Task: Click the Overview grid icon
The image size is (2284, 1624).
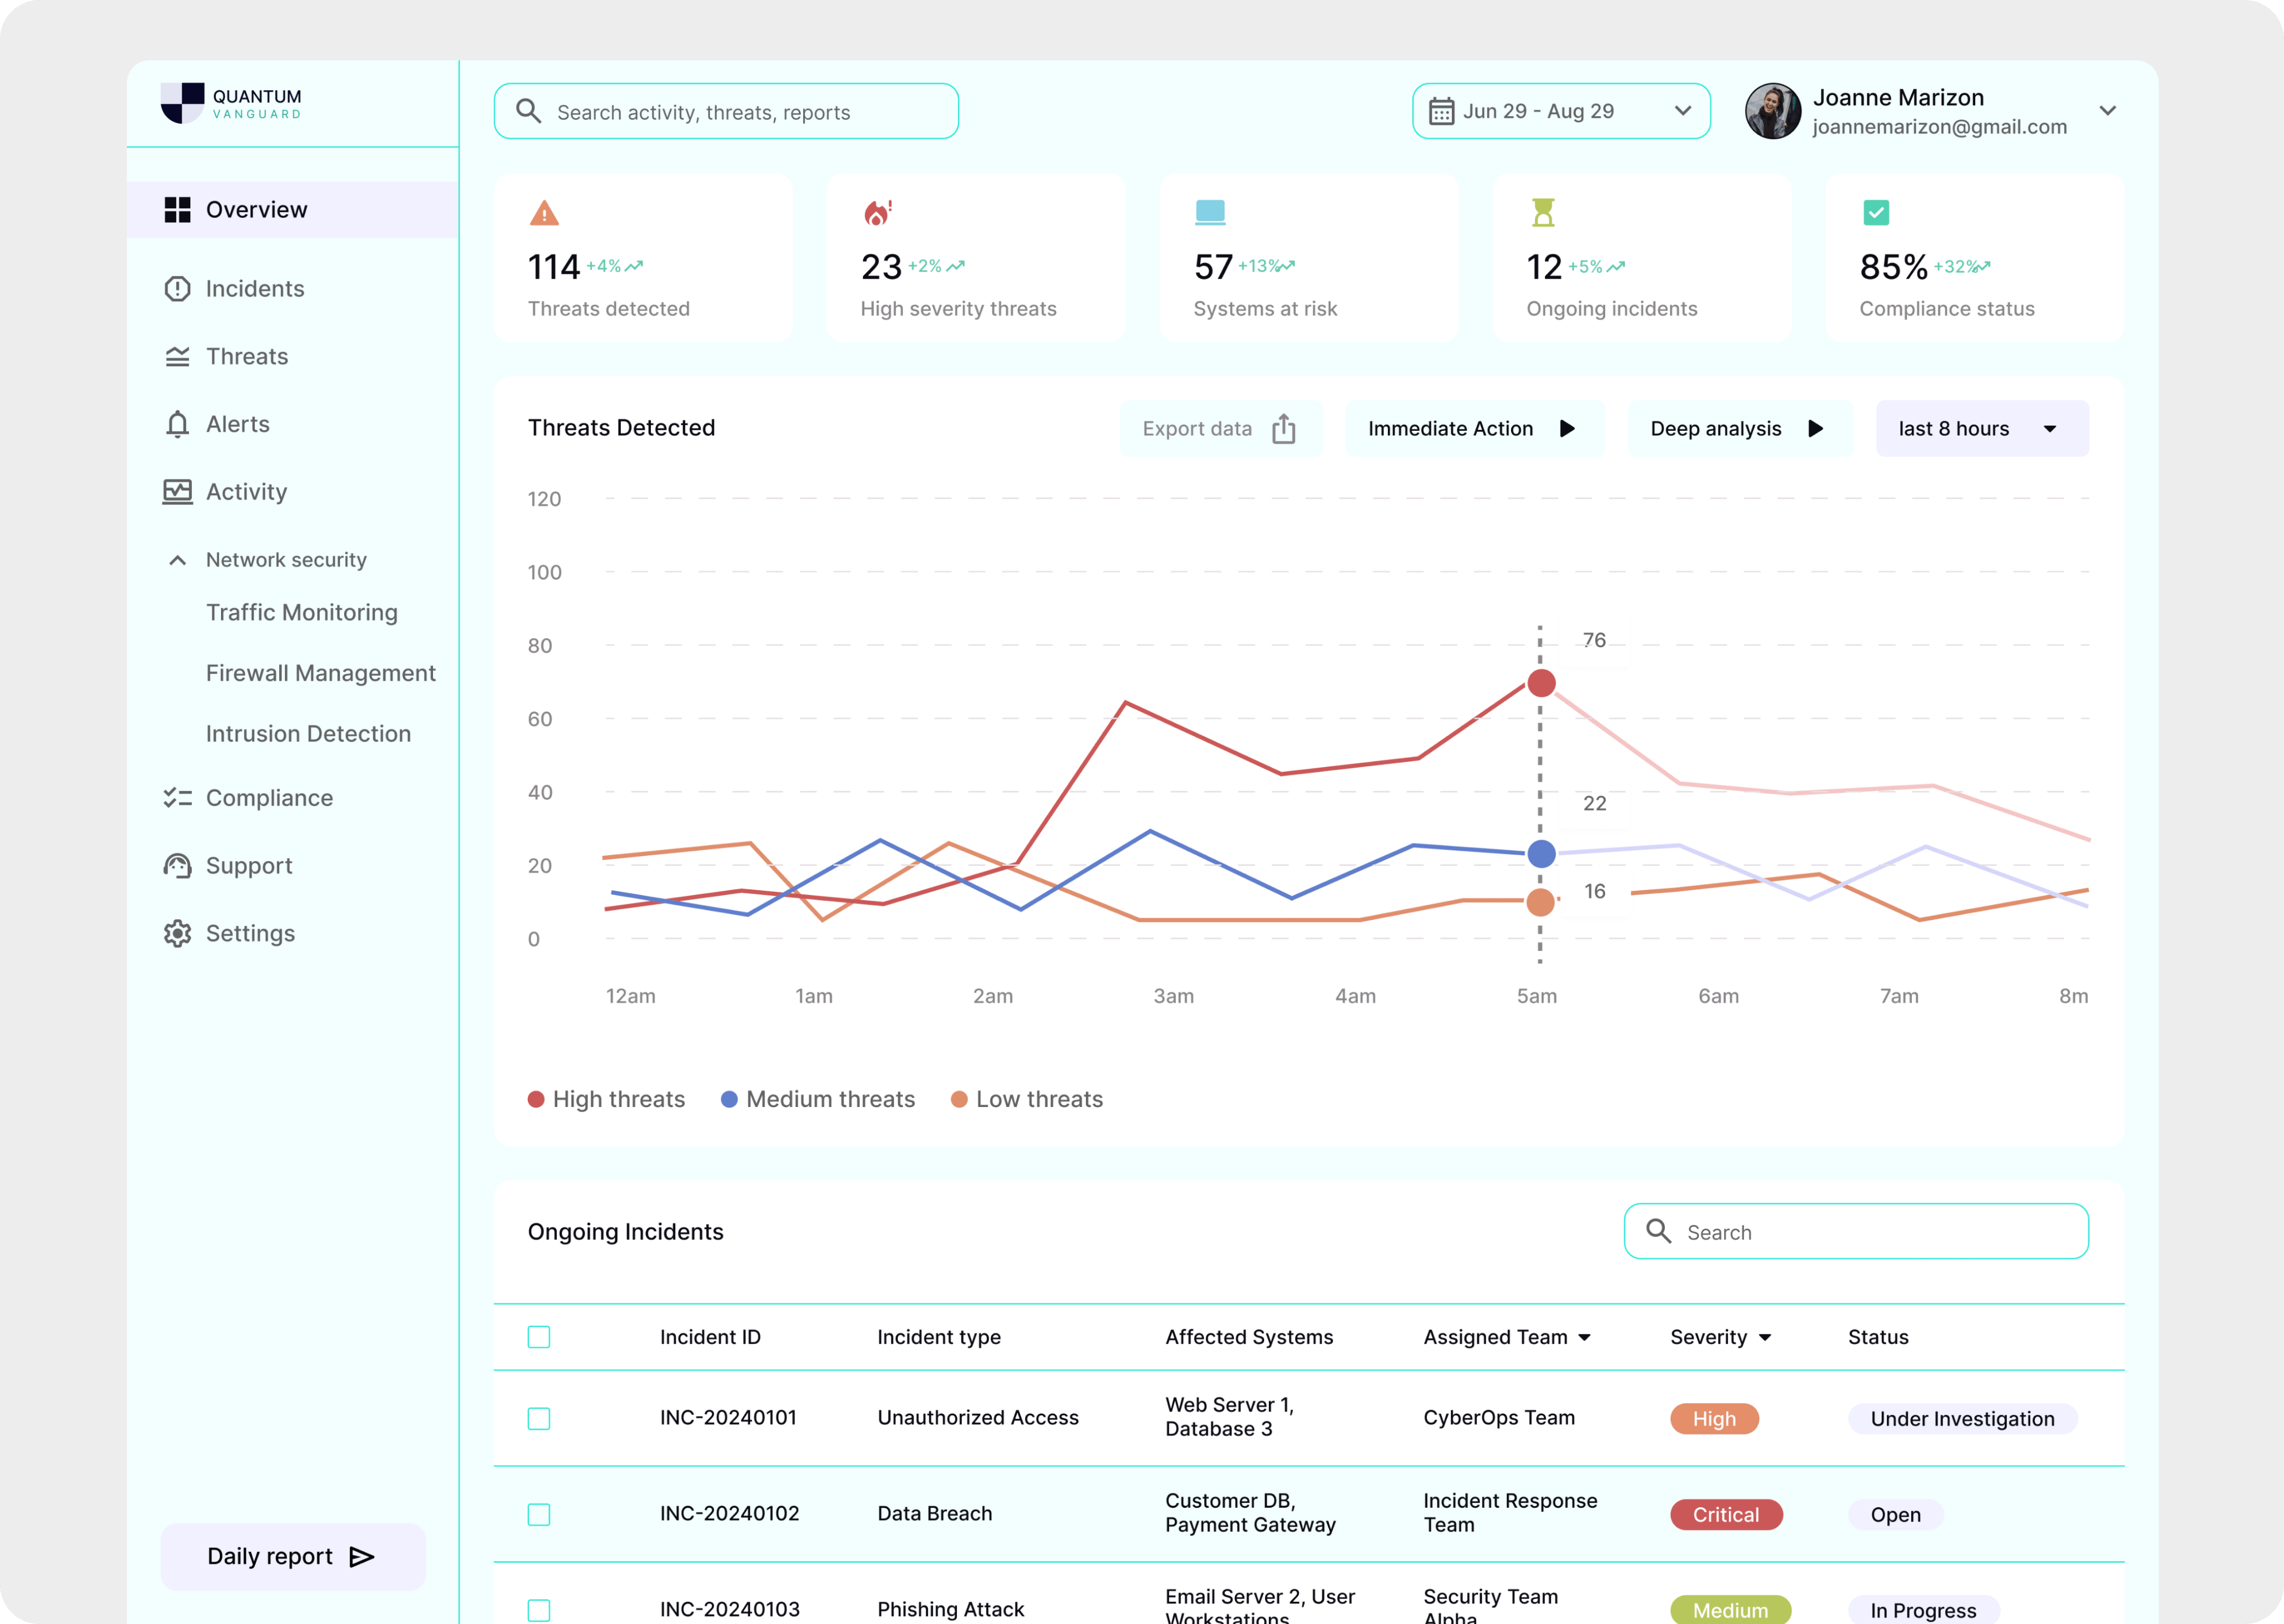Action: (177, 209)
